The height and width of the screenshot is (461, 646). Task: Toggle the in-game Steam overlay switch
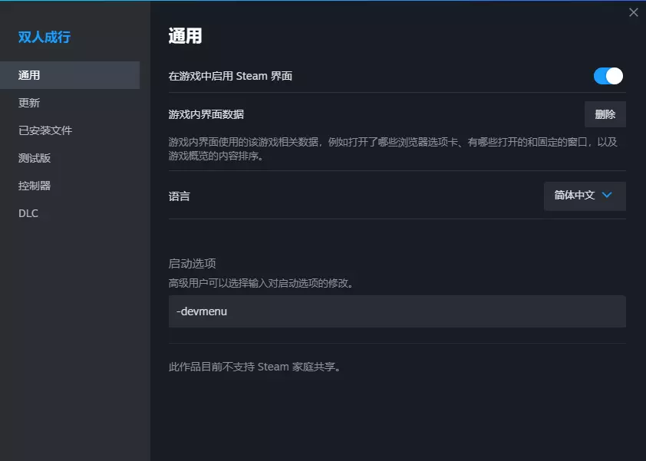tap(608, 76)
